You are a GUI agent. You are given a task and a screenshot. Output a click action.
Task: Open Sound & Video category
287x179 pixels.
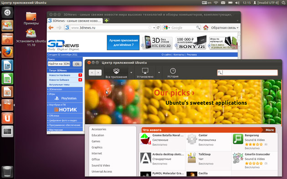coord(101,165)
